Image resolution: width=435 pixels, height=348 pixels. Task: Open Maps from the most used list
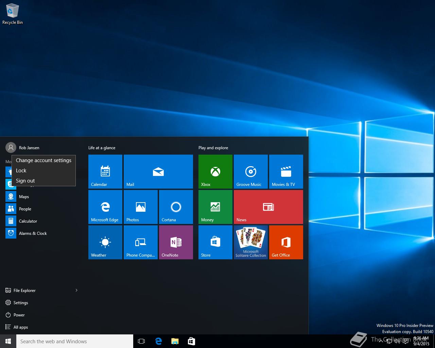coord(42,196)
